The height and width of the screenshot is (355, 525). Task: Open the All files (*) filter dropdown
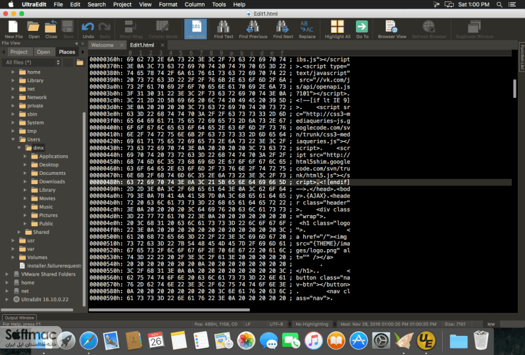32,62
